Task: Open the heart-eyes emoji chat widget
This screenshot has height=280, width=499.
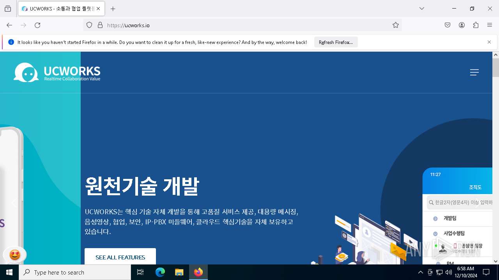Action: (x=15, y=255)
